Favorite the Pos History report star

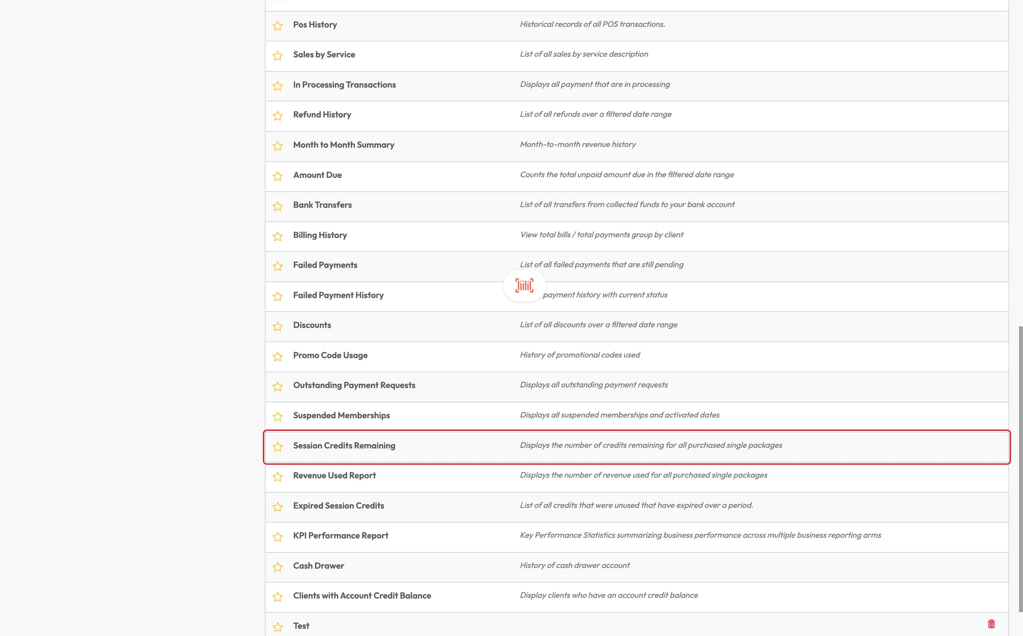pos(278,25)
